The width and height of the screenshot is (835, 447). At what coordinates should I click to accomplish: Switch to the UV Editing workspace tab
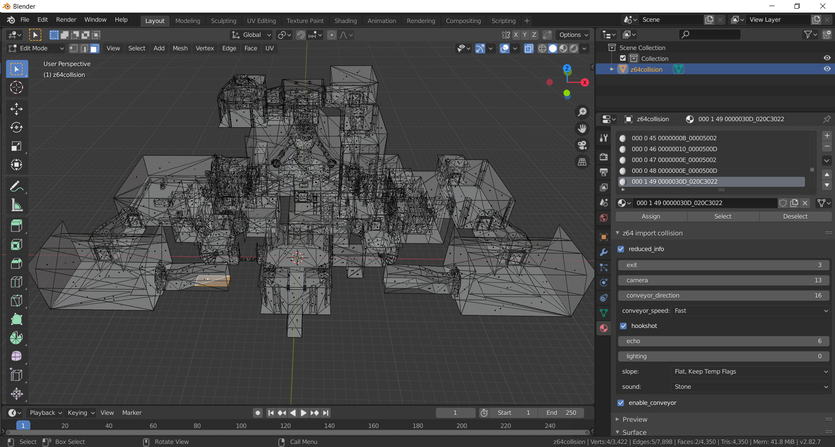(261, 21)
